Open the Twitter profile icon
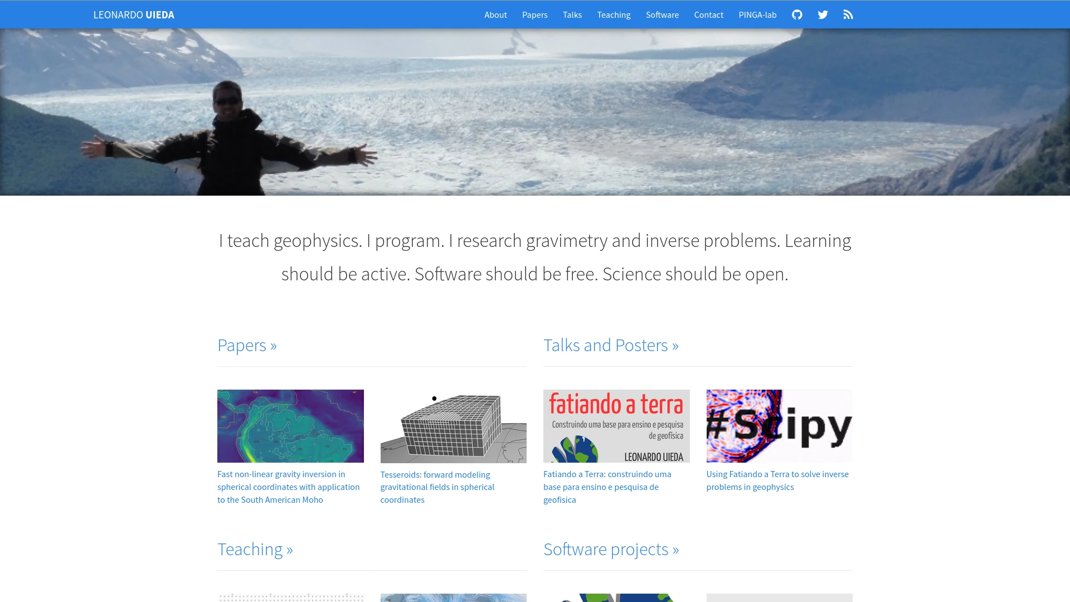 coord(823,14)
